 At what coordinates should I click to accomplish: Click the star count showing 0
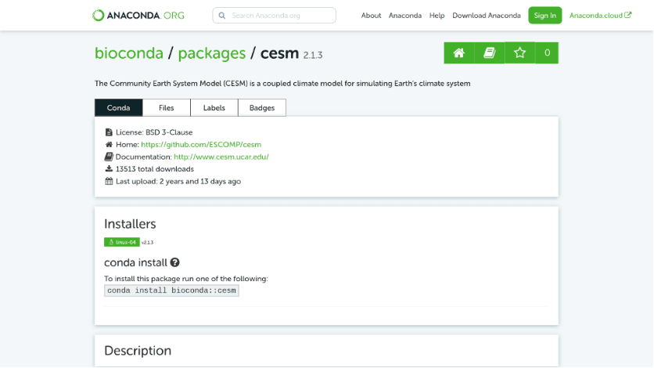(547, 53)
